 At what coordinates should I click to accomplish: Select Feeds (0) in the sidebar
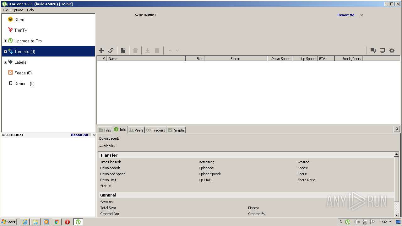(48, 73)
